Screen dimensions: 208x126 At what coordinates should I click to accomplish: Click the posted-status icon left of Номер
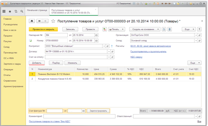(x=30, y=41)
